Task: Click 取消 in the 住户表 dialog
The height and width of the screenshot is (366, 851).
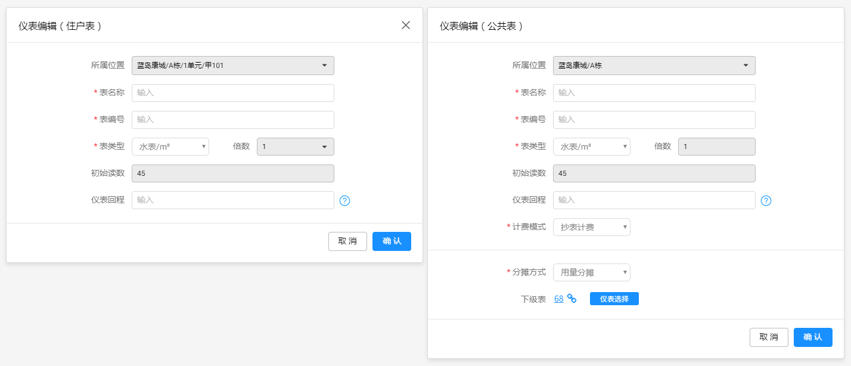Action: (x=347, y=241)
